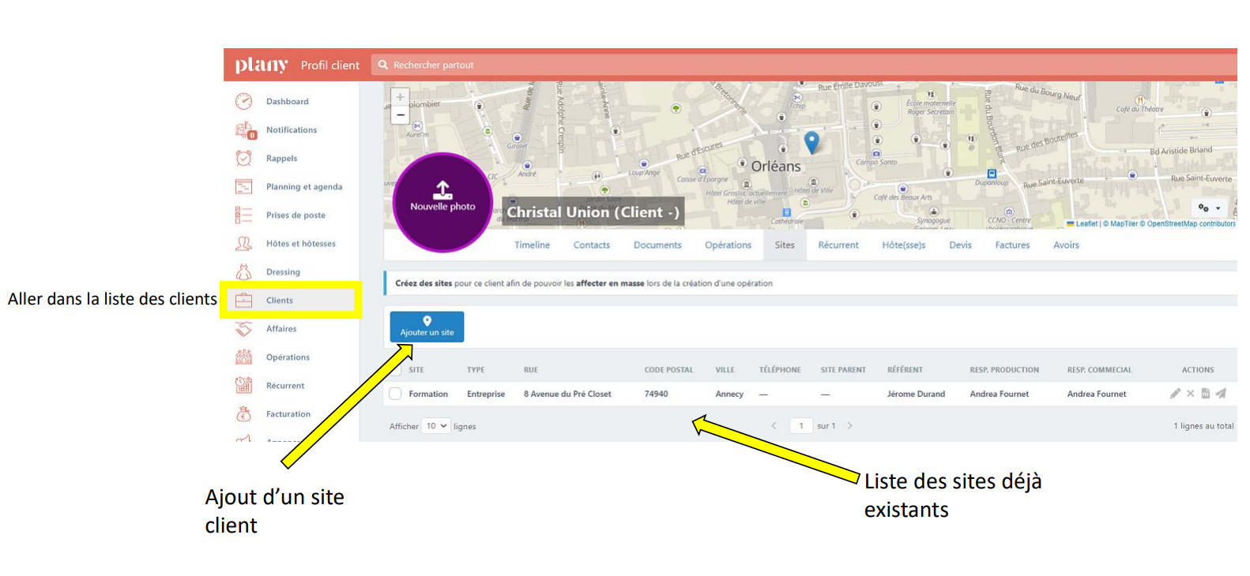The image size is (1250, 576).
Task: Zoom out on the map with minus button
Action: pos(401,115)
